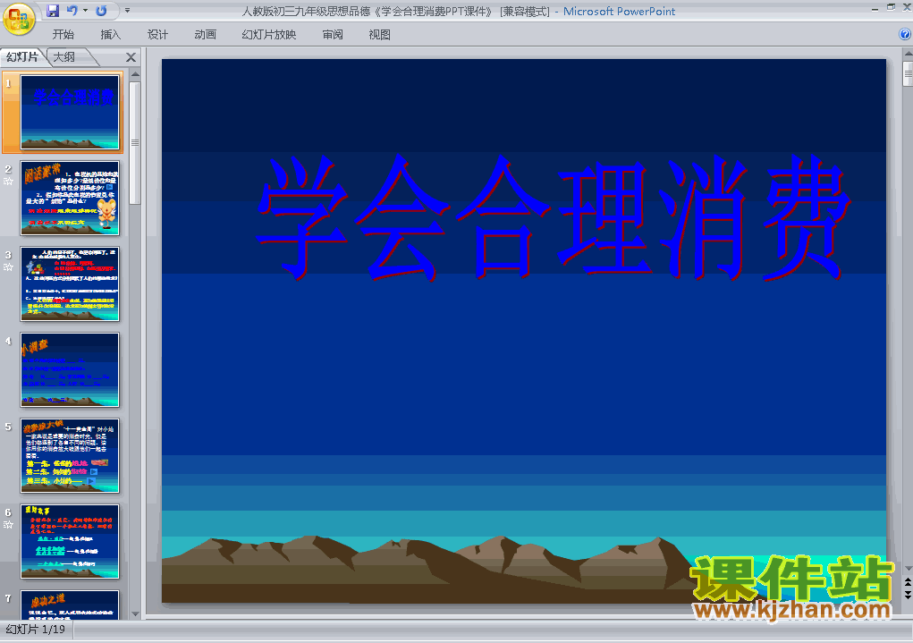The height and width of the screenshot is (643, 913).
Task: Click the animation star icon beside slide 2
Action: point(8,182)
